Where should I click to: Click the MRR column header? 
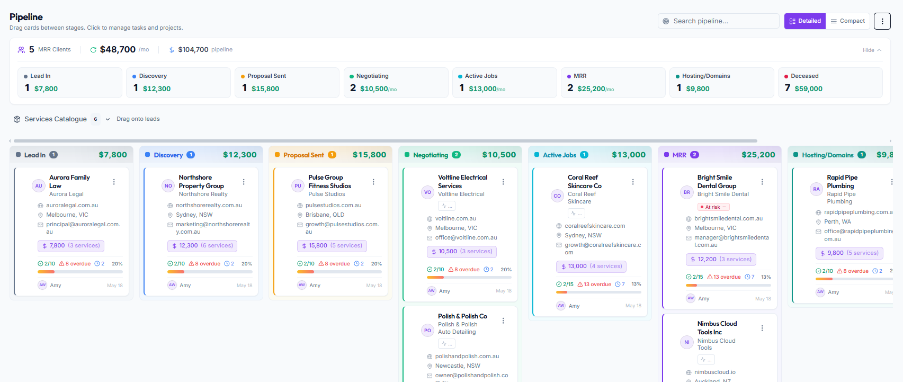[x=720, y=155]
